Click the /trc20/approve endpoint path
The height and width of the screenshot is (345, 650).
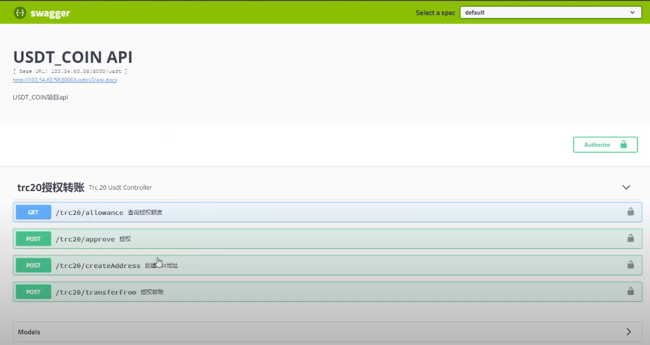pyautogui.click(x=85, y=239)
